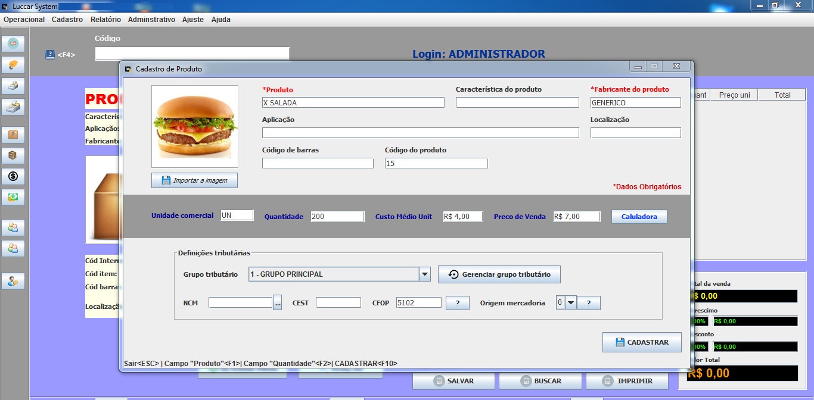Select the user-with-tool icon at sidebar bottom
Screen dimensions: 814x400
coord(13,280)
